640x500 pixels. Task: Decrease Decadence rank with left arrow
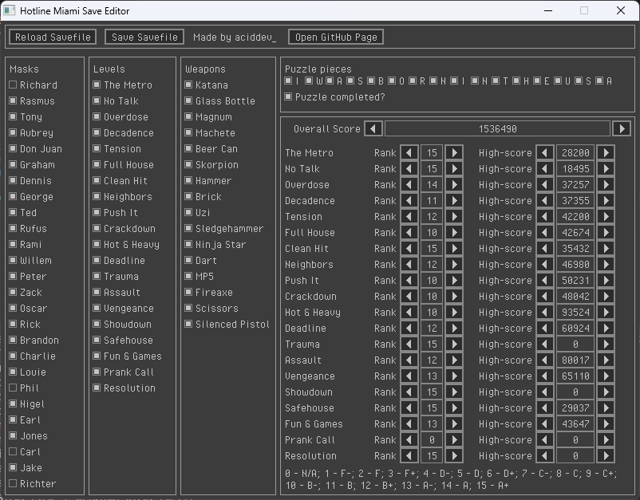409,200
